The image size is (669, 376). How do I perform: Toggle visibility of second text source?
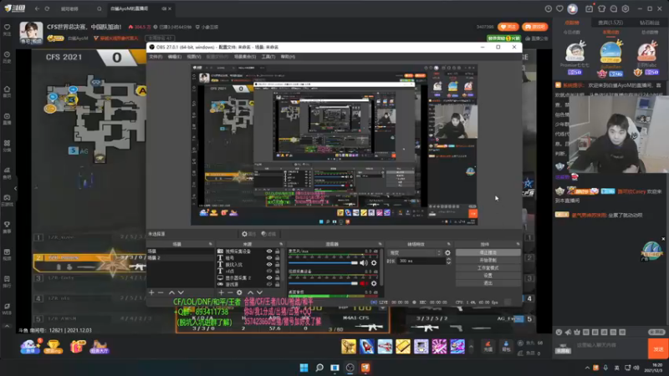tap(269, 258)
